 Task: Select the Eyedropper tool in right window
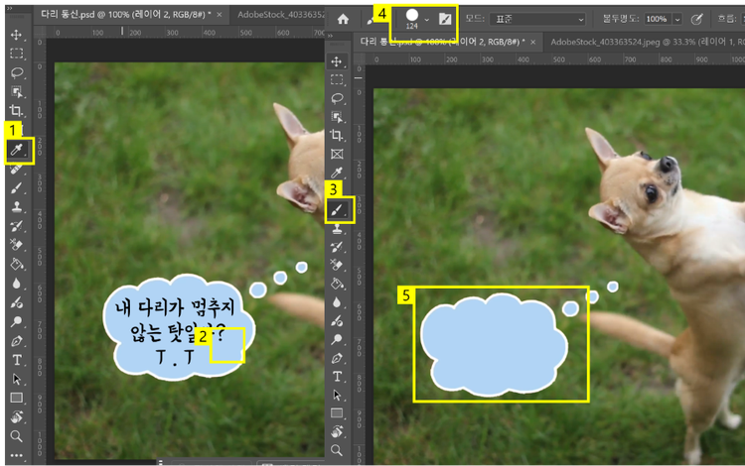coord(337,173)
